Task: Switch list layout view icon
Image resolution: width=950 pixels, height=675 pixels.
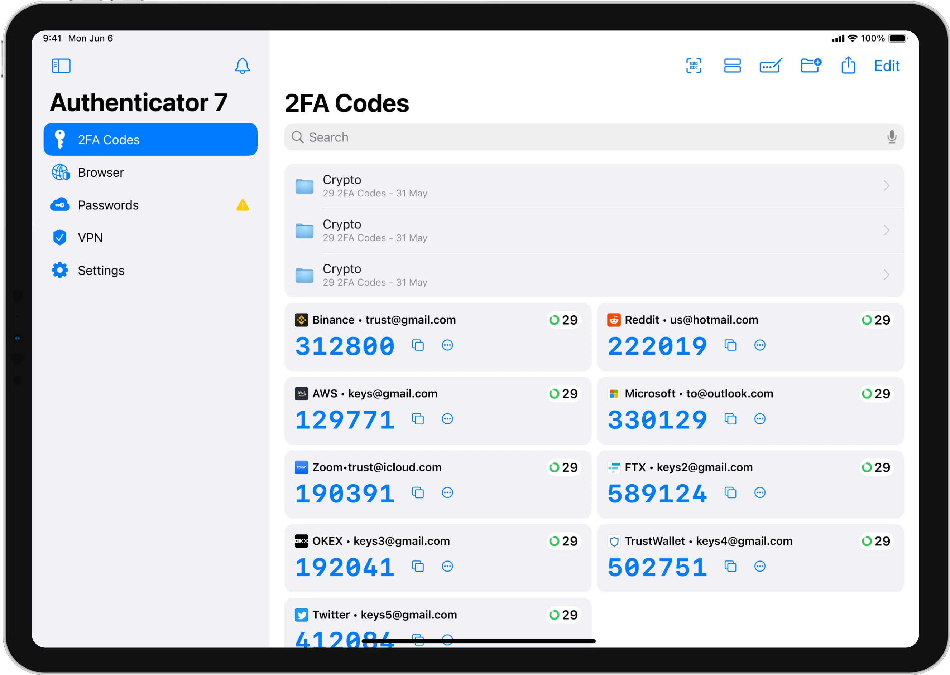Action: pyautogui.click(x=732, y=65)
